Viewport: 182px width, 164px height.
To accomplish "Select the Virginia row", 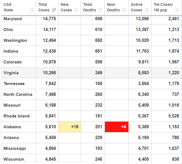I will pos(11,73).
